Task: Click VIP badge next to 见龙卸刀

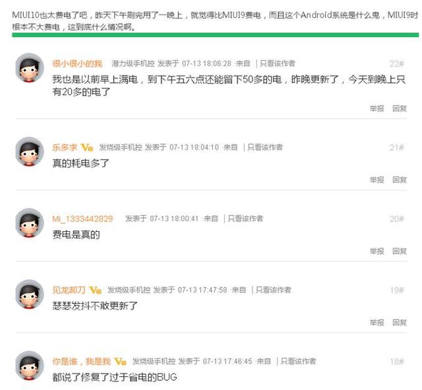Action: click(95, 290)
